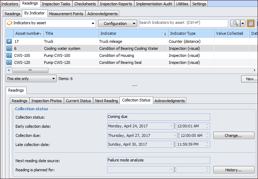Switch to the Inspection Reports tab
Image resolution: width=258 pixels, height=179 pixels.
116,4
